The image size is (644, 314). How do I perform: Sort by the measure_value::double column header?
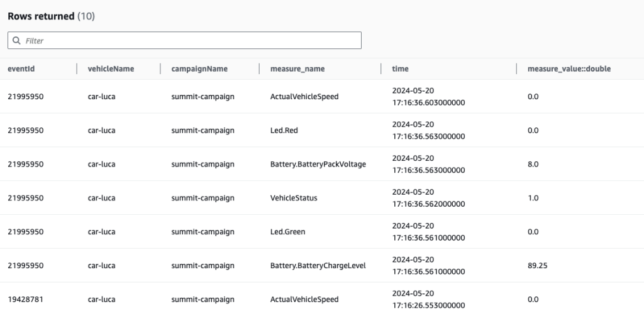tap(569, 69)
